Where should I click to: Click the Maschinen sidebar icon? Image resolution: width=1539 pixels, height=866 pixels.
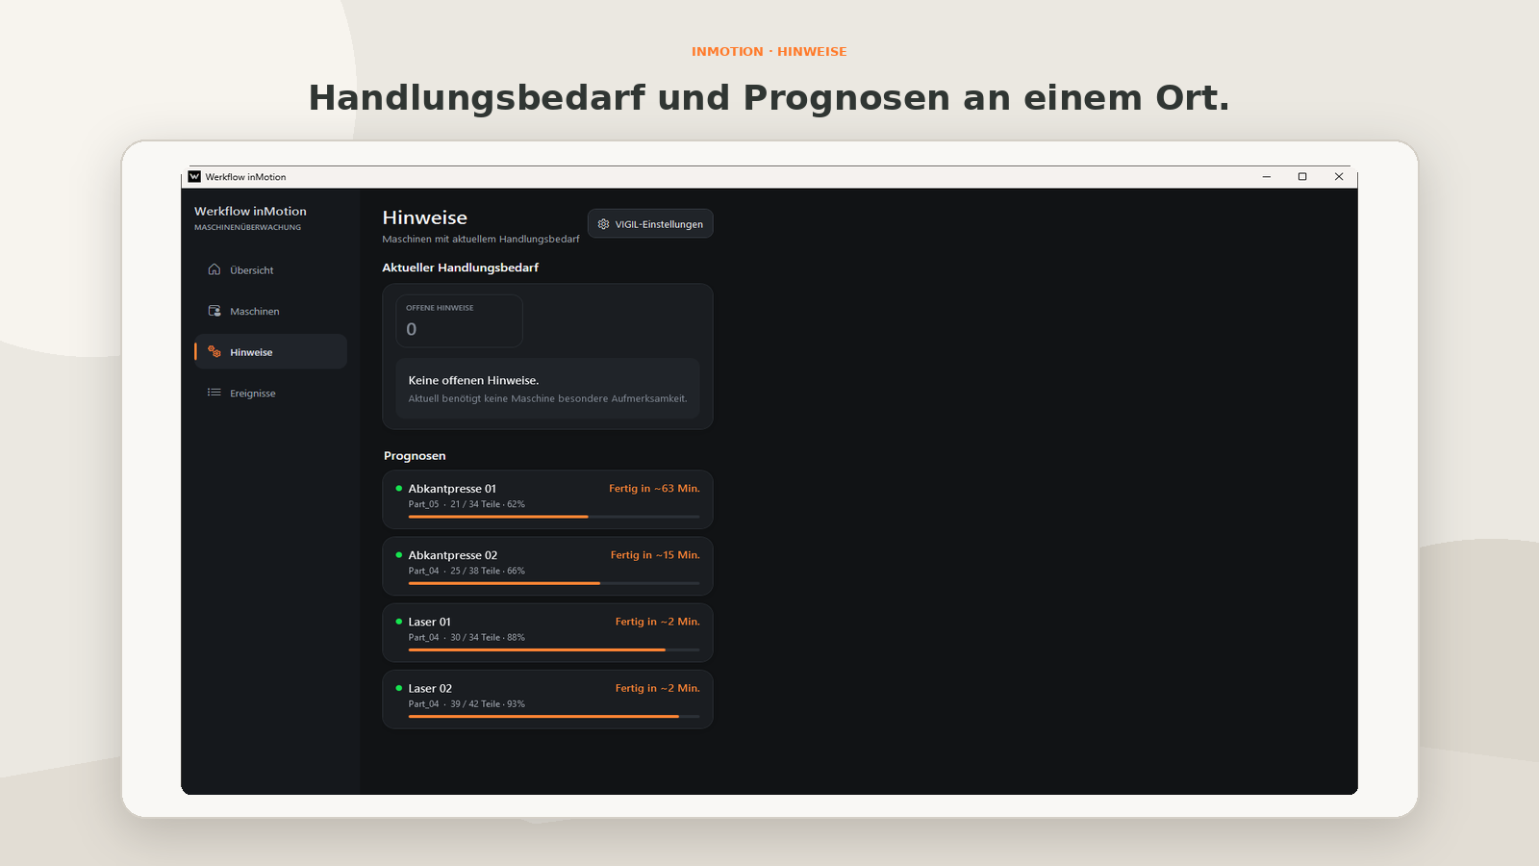(214, 311)
